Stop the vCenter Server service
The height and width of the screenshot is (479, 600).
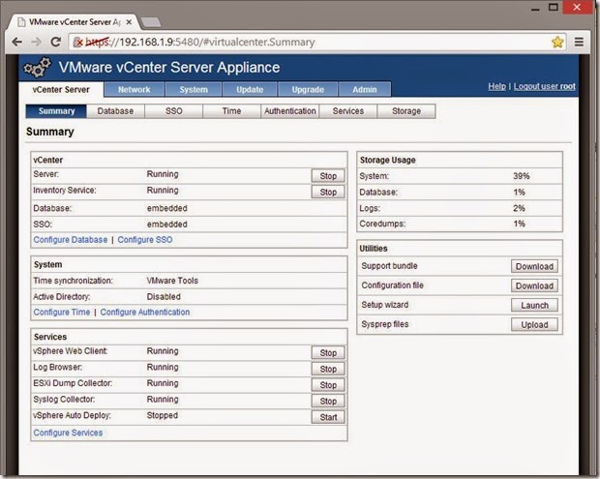click(328, 176)
